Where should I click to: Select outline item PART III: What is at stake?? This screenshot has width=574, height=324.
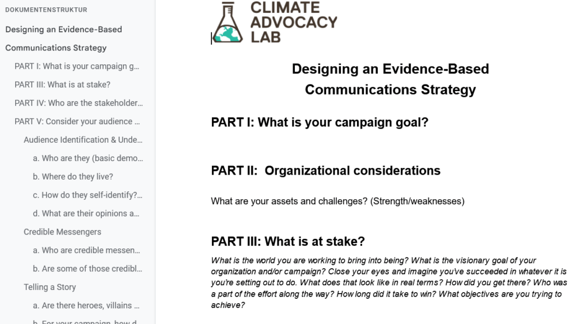[x=62, y=84]
